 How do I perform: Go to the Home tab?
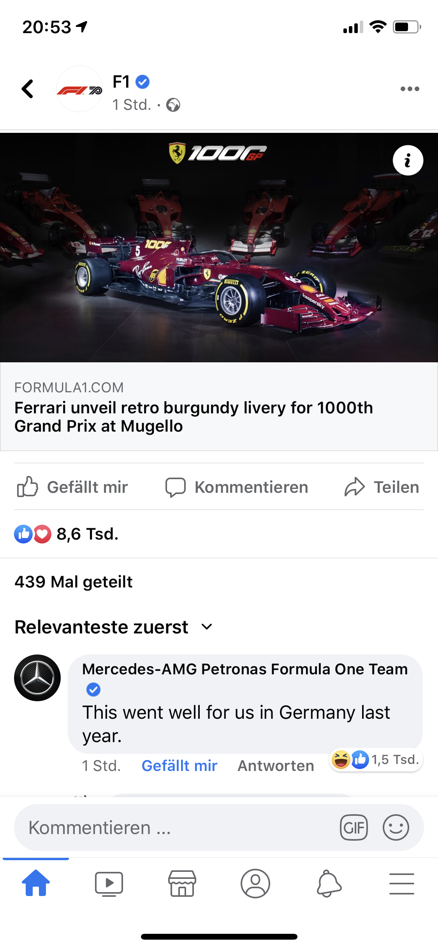[x=36, y=883]
